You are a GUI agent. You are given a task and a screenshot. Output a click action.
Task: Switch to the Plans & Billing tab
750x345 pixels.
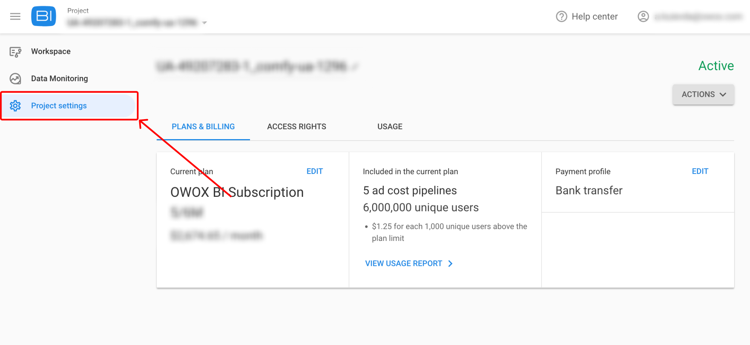(203, 127)
